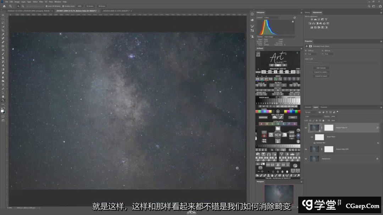
Task: Select the Crop tool in toolbar
Action: tap(3, 30)
